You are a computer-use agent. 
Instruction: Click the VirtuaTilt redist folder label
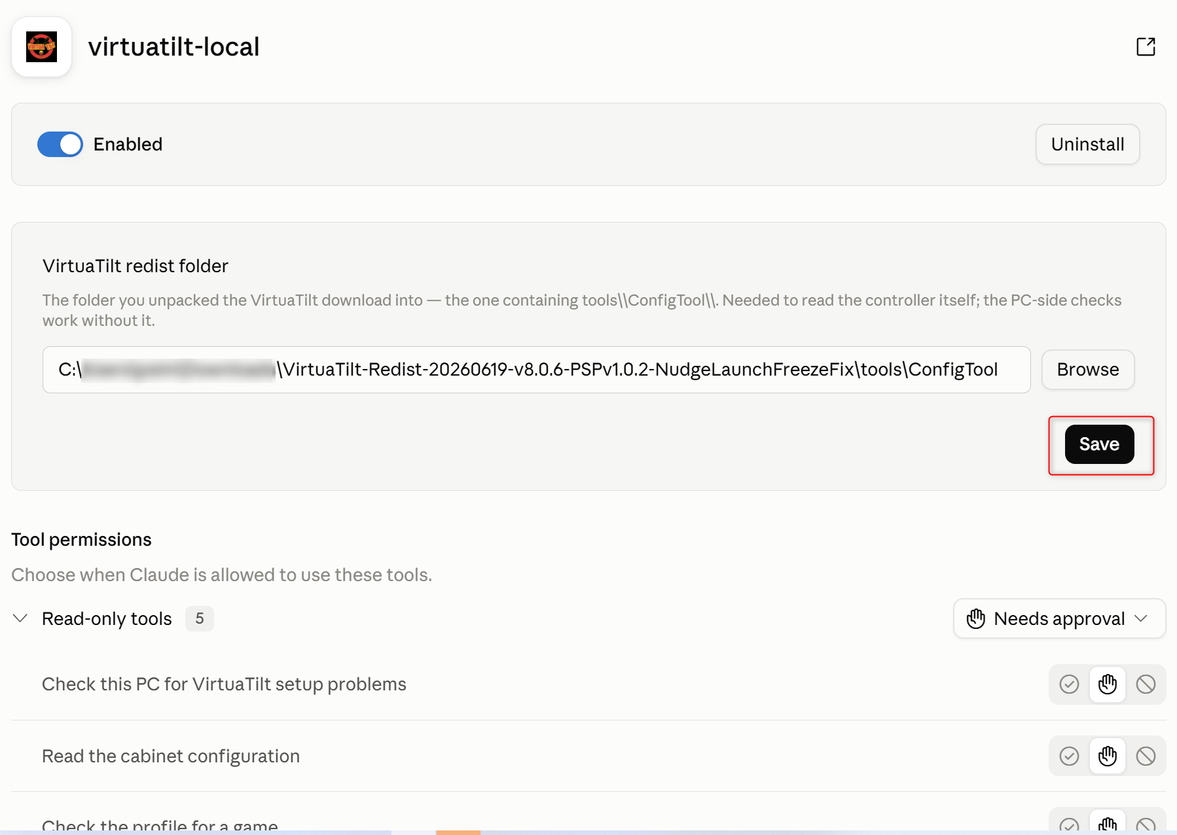[136, 266]
